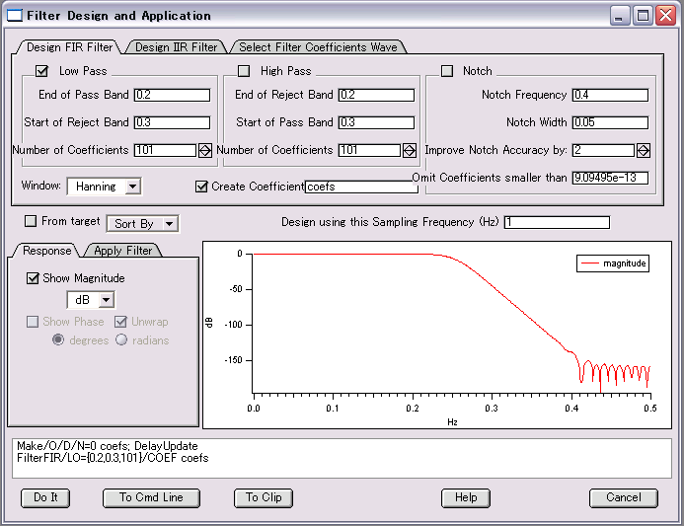Click the To Clip button
Viewport: 684px width, 526px height.
click(x=264, y=497)
